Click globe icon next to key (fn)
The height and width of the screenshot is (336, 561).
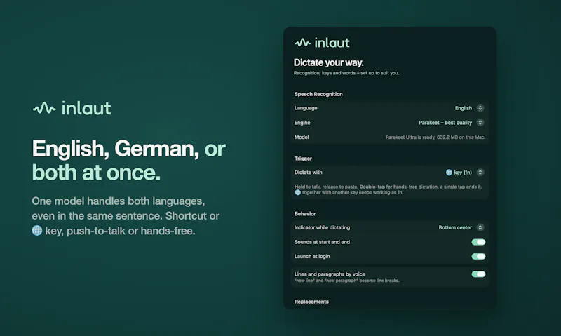tap(449, 173)
